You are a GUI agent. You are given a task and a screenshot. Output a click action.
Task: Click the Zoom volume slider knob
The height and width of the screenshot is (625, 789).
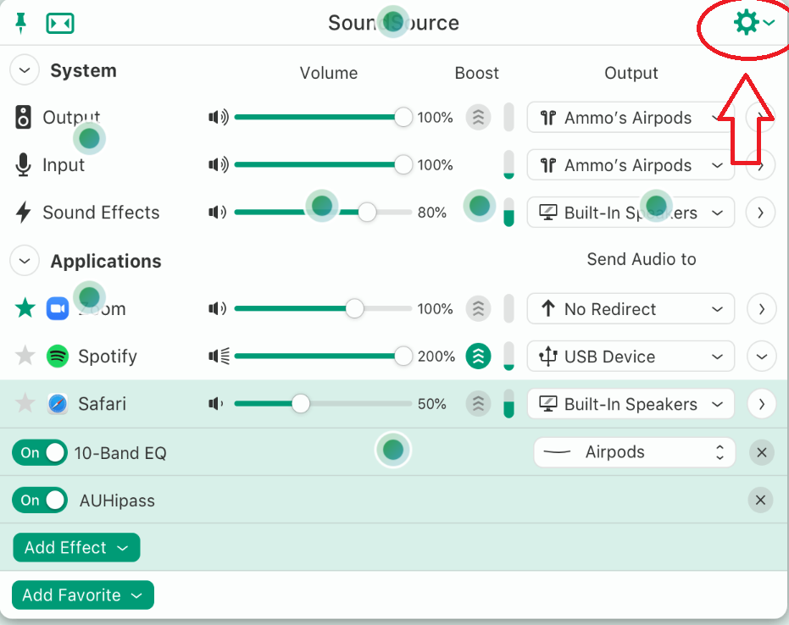tap(355, 308)
